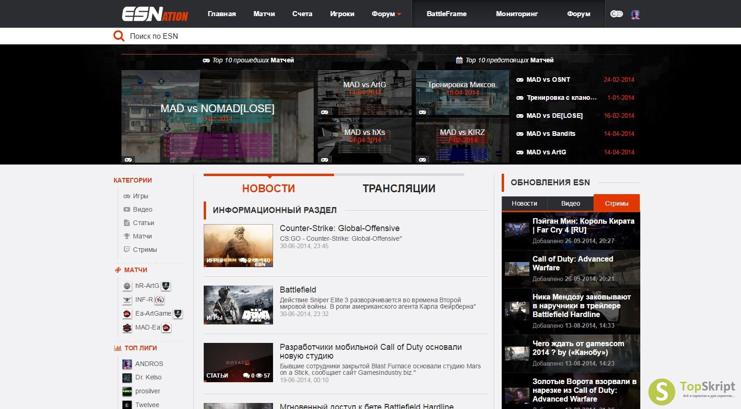Open the MAD vs KIRZ match tile
Viewport: 741px width, 409px height.
tap(462, 140)
